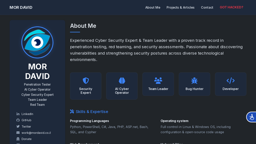Viewport: 256px width, 144px height.
Task: Click the LinkedIn icon in sidebar
Action: click(x=18, y=114)
